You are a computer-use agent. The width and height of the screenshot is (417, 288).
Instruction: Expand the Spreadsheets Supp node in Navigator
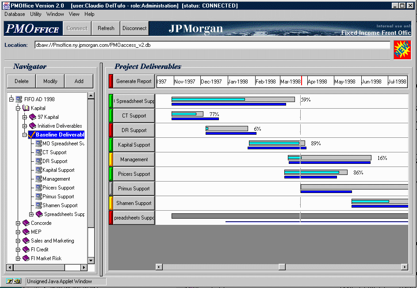click(31, 214)
